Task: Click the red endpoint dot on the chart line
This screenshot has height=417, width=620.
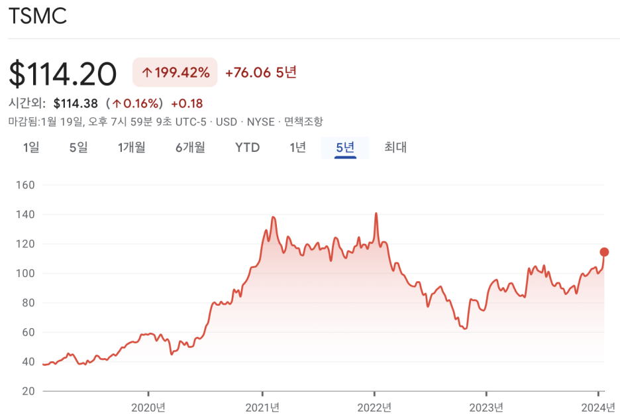Action: (x=603, y=251)
